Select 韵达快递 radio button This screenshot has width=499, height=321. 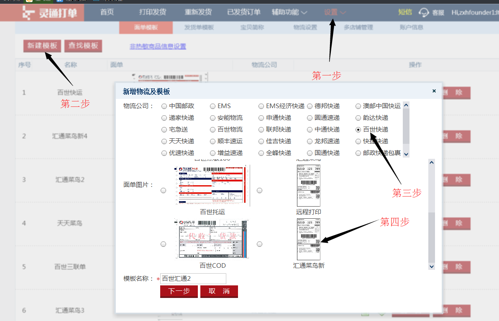[358, 118]
